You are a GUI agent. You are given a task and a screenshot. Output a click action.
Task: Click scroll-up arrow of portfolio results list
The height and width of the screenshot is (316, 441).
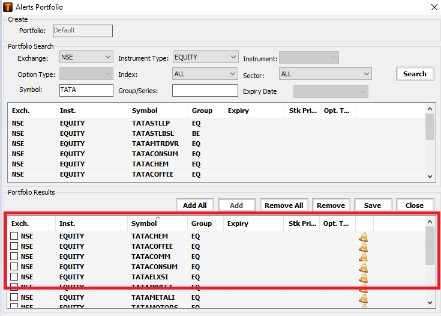click(x=430, y=222)
